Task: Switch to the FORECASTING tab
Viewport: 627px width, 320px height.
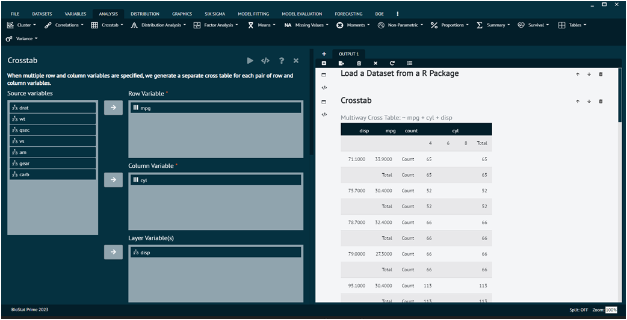Action: [348, 14]
